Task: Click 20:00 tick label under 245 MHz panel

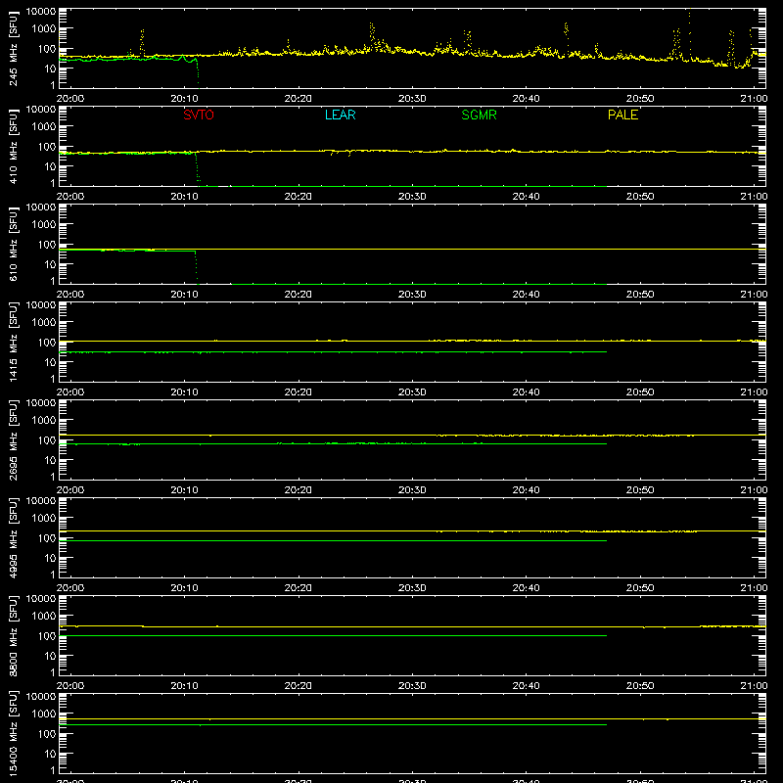Action: tap(70, 99)
